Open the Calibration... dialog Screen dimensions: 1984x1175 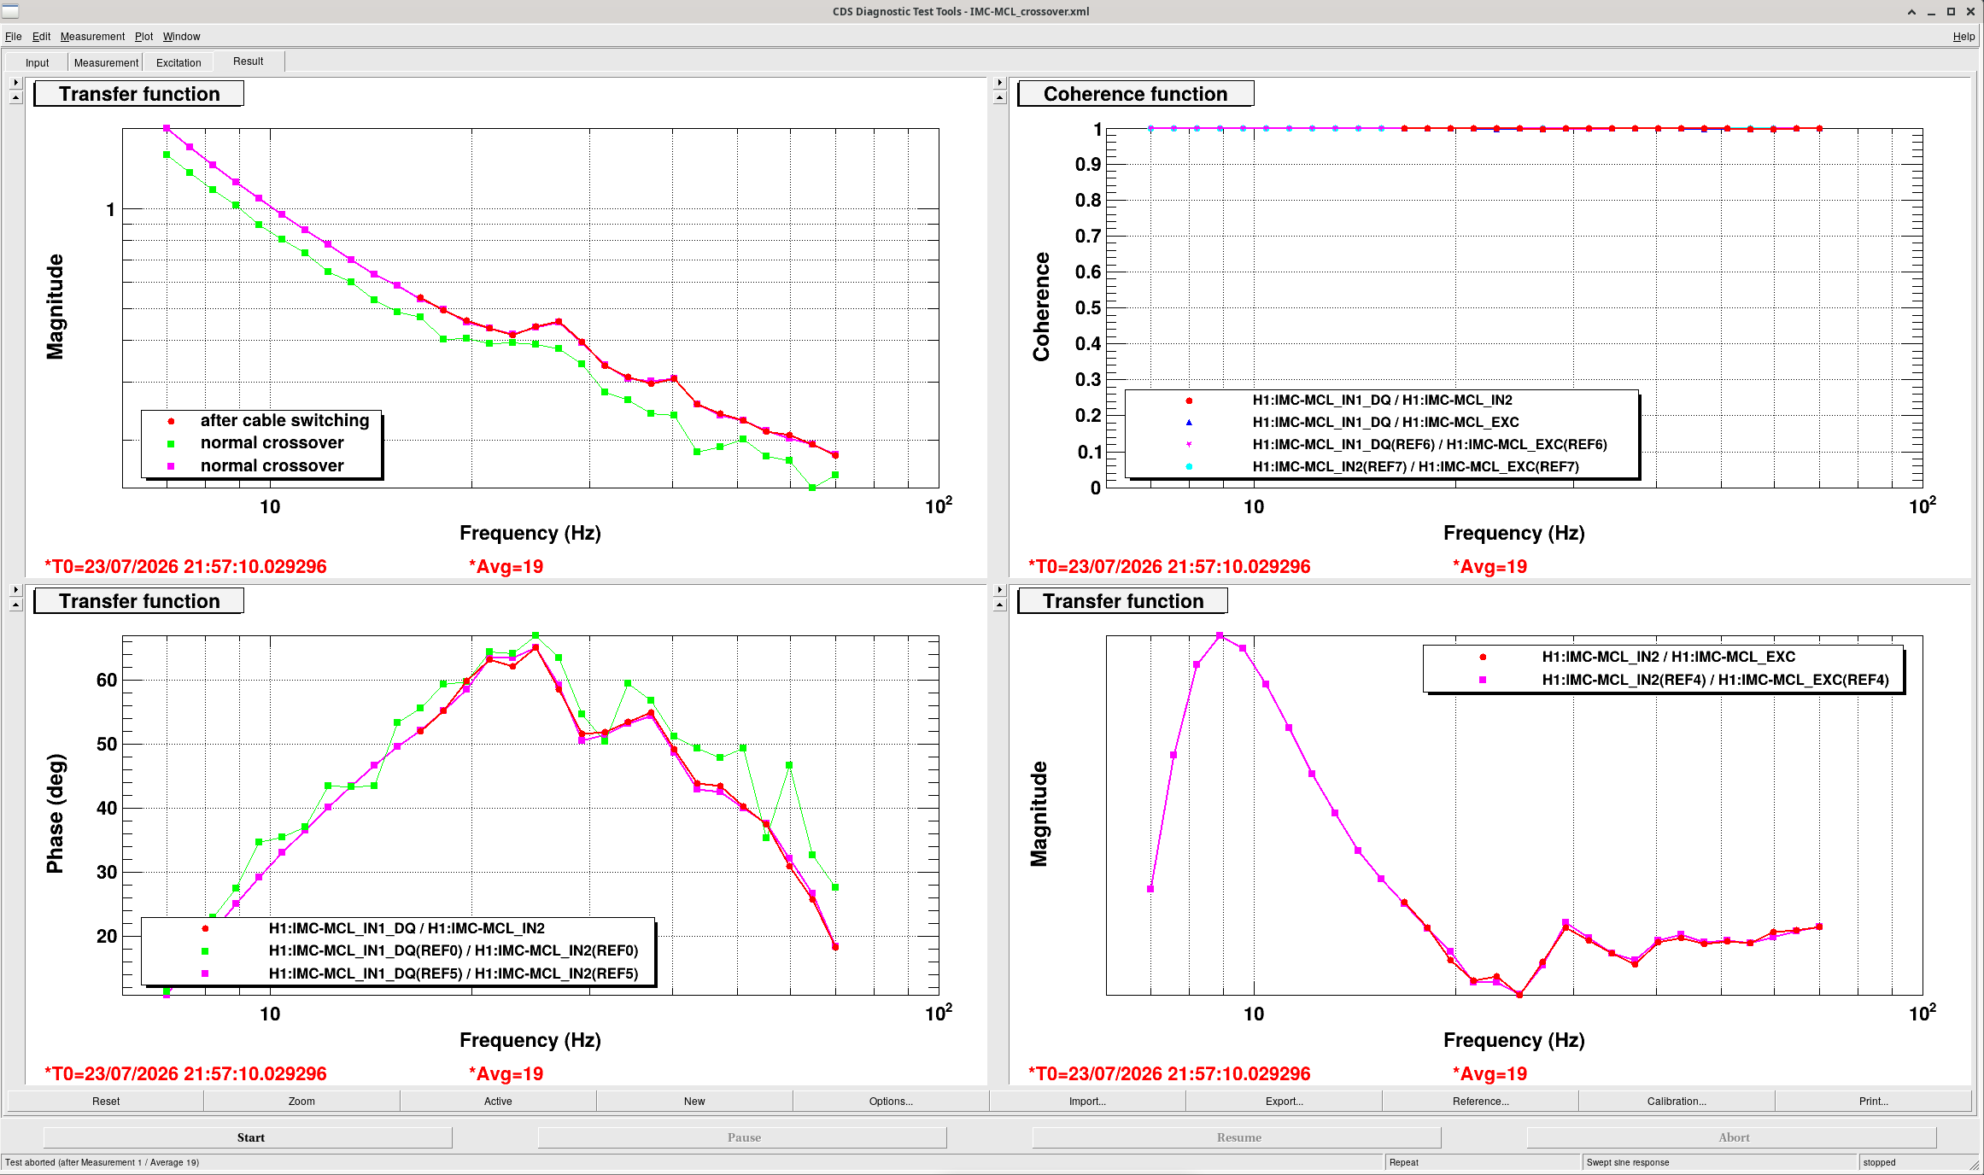[1677, 1101]
